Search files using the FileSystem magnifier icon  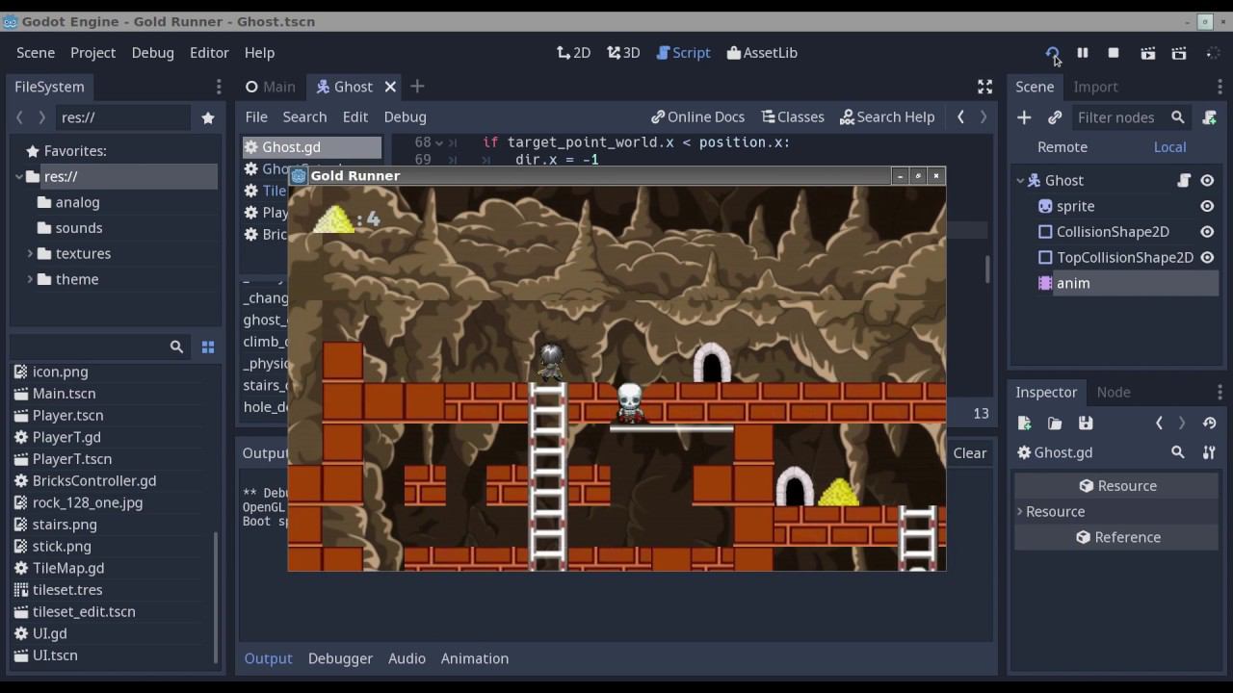(176, 346)
